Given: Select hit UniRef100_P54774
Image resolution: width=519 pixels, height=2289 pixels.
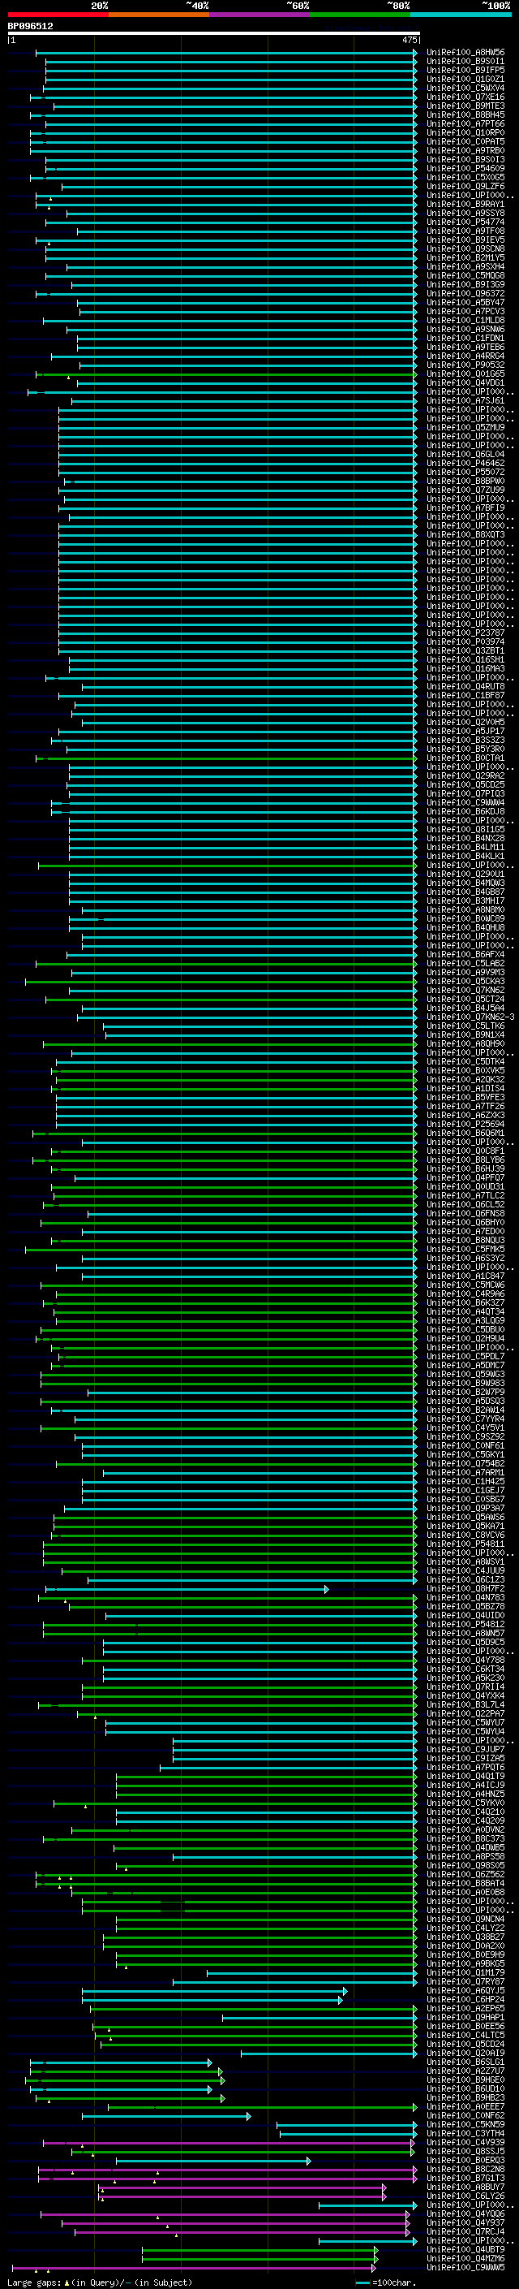Looking at the screenshot, I should 465,222.
